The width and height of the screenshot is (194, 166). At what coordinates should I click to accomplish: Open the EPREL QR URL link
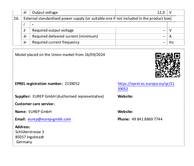(x=146, y=86)
